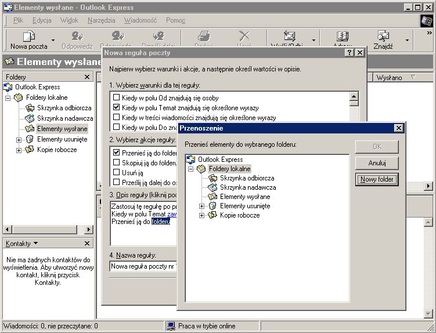This screenshot has height=333, width=436.
Task: Expand Kopie robocze in Przenoszenie dialog
Action: [202, 215]
